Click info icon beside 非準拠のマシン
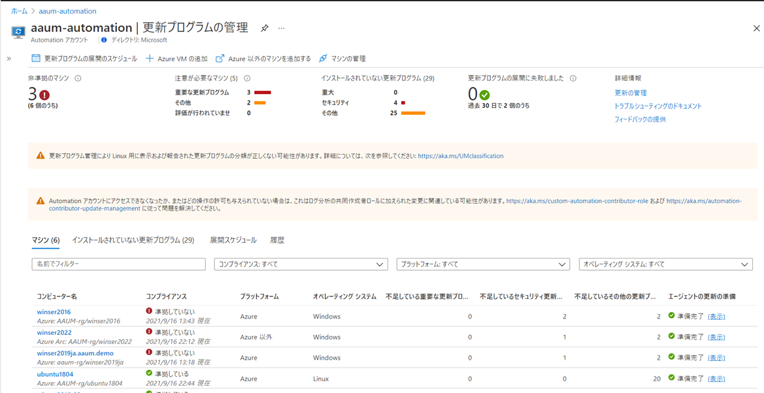The width and height of the screenshot is (764, 393). click(78, 78)
